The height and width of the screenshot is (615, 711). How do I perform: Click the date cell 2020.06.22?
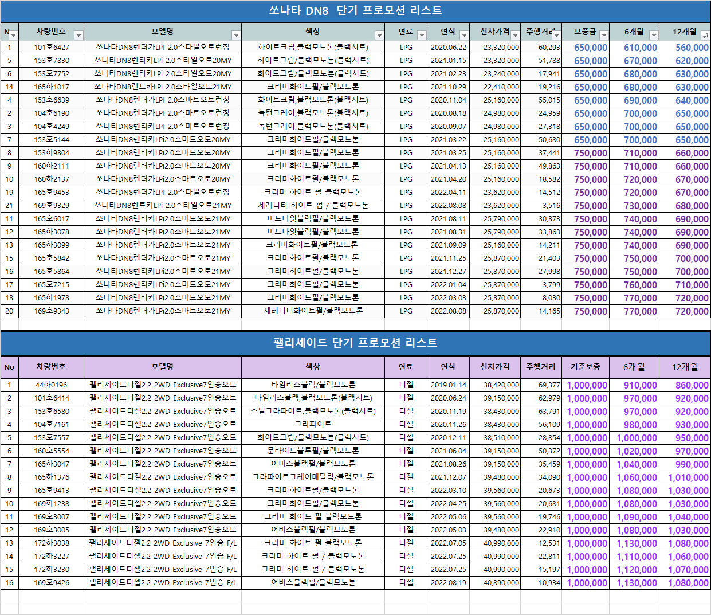pyautogui.click(x=448, y=48)
